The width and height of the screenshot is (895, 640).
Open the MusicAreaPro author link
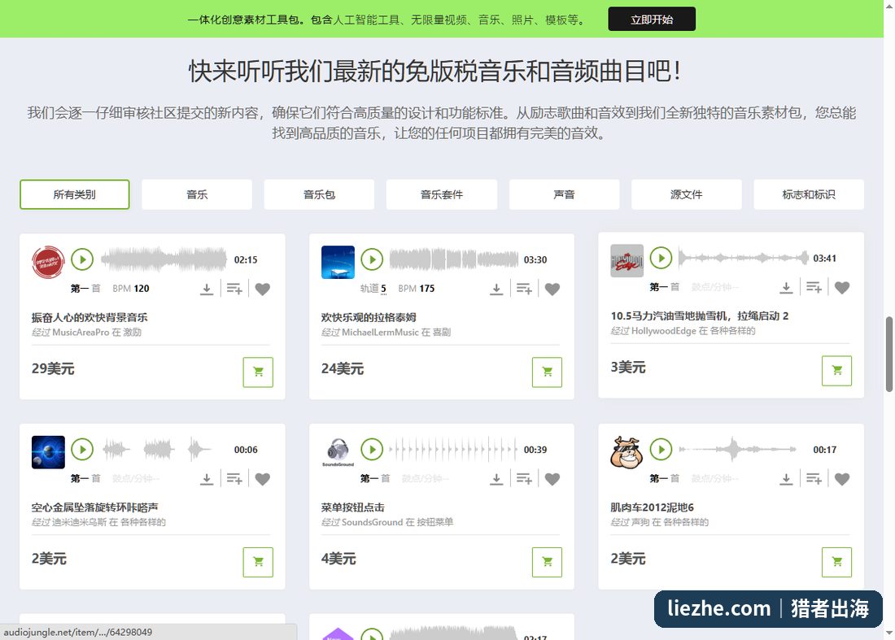(x=81, y=332)
